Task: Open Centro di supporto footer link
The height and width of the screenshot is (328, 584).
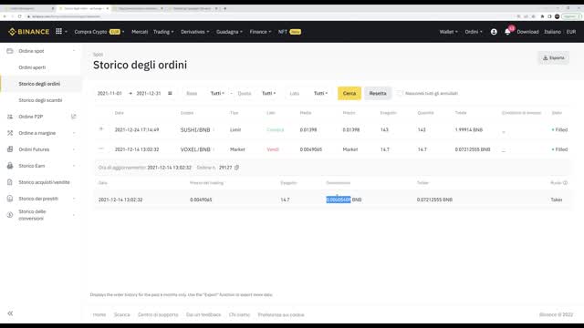Action: [x=158, y=314]
